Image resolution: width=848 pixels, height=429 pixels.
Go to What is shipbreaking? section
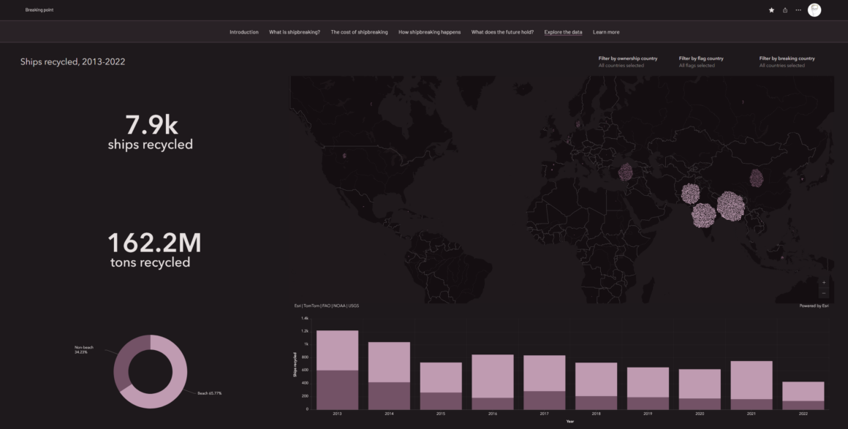[294, 32]
